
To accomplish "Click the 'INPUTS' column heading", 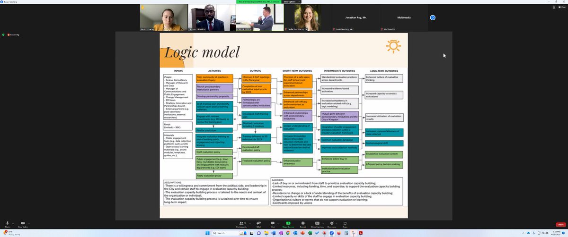I will [178, 71].
